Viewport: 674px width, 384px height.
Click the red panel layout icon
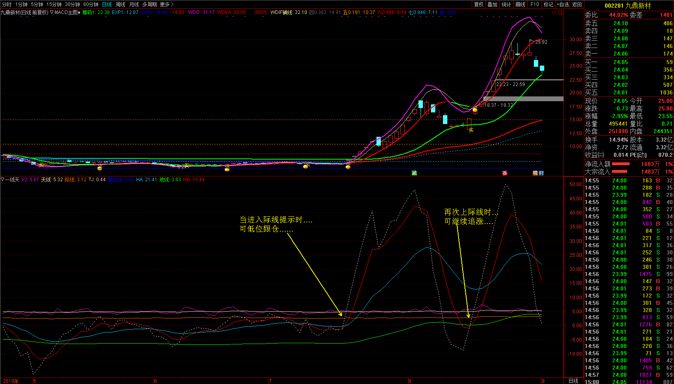coord(561,12)
